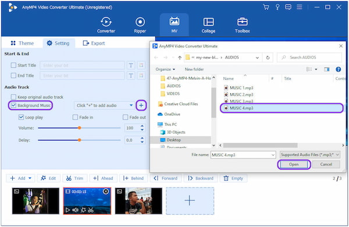Go up one folder in file dialog
This screenshot has height=227, width=349.
coord(180,57)
